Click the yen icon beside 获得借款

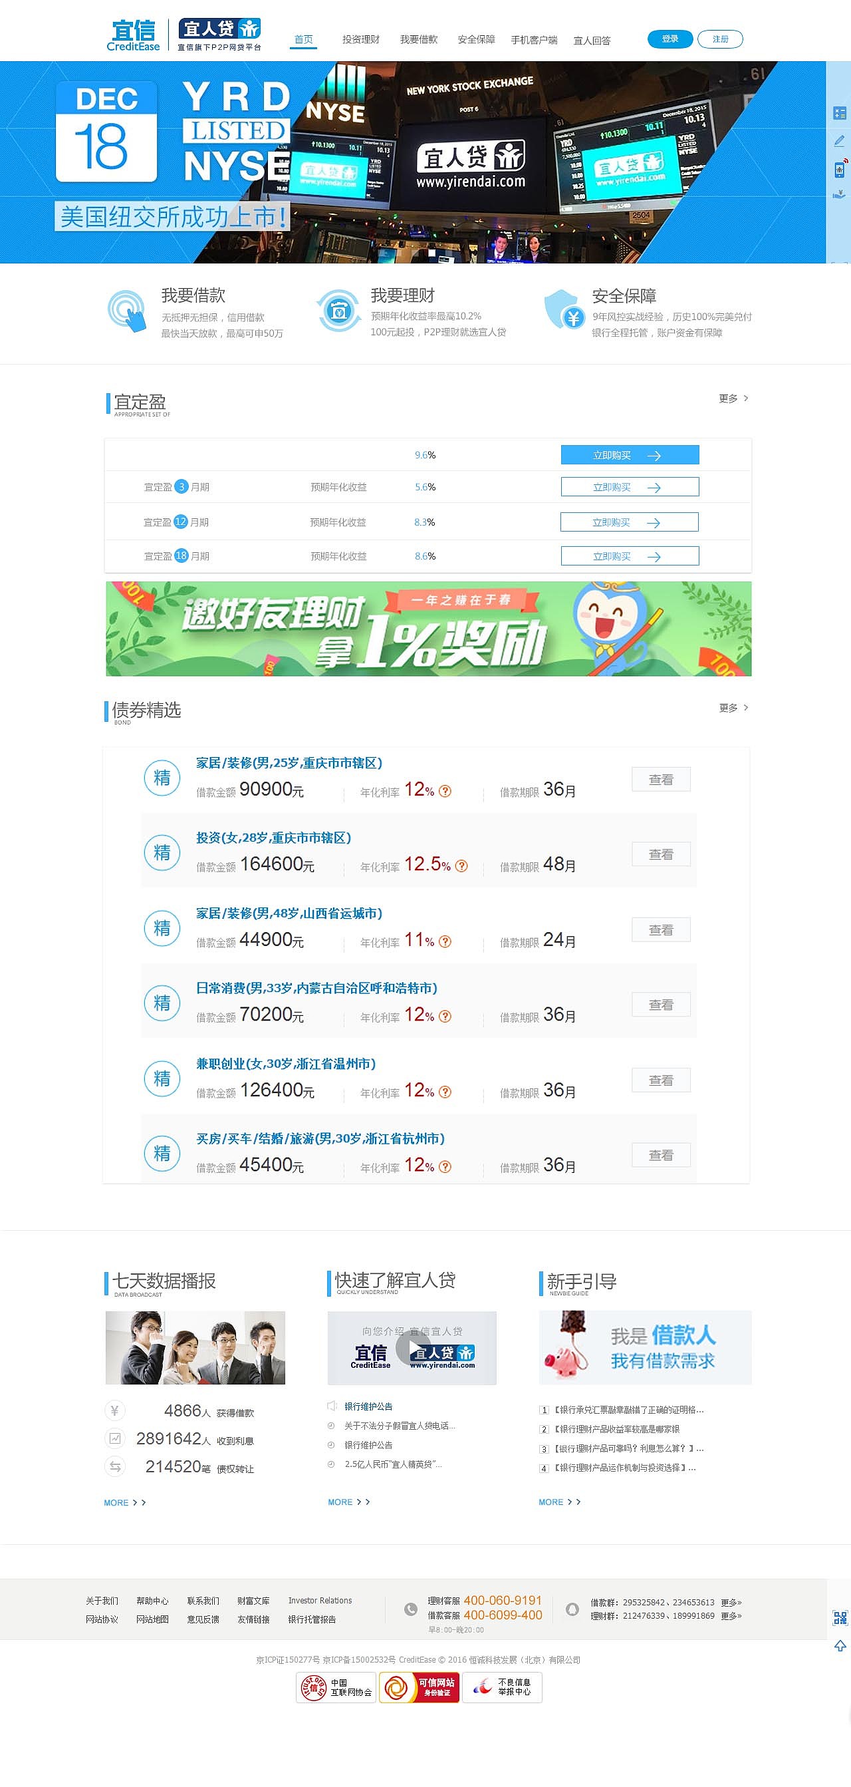(115, 1410)
